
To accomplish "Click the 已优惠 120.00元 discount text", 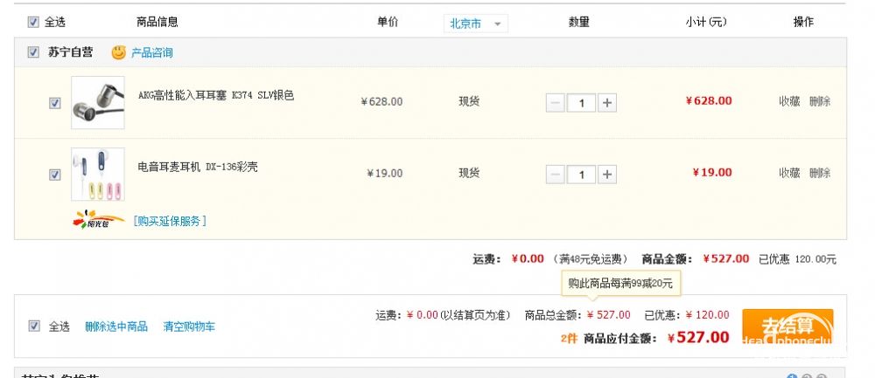I will click(x=797, y=259).
